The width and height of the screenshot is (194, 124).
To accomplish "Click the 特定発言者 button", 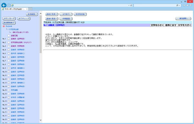I will (x=80, y=14).
